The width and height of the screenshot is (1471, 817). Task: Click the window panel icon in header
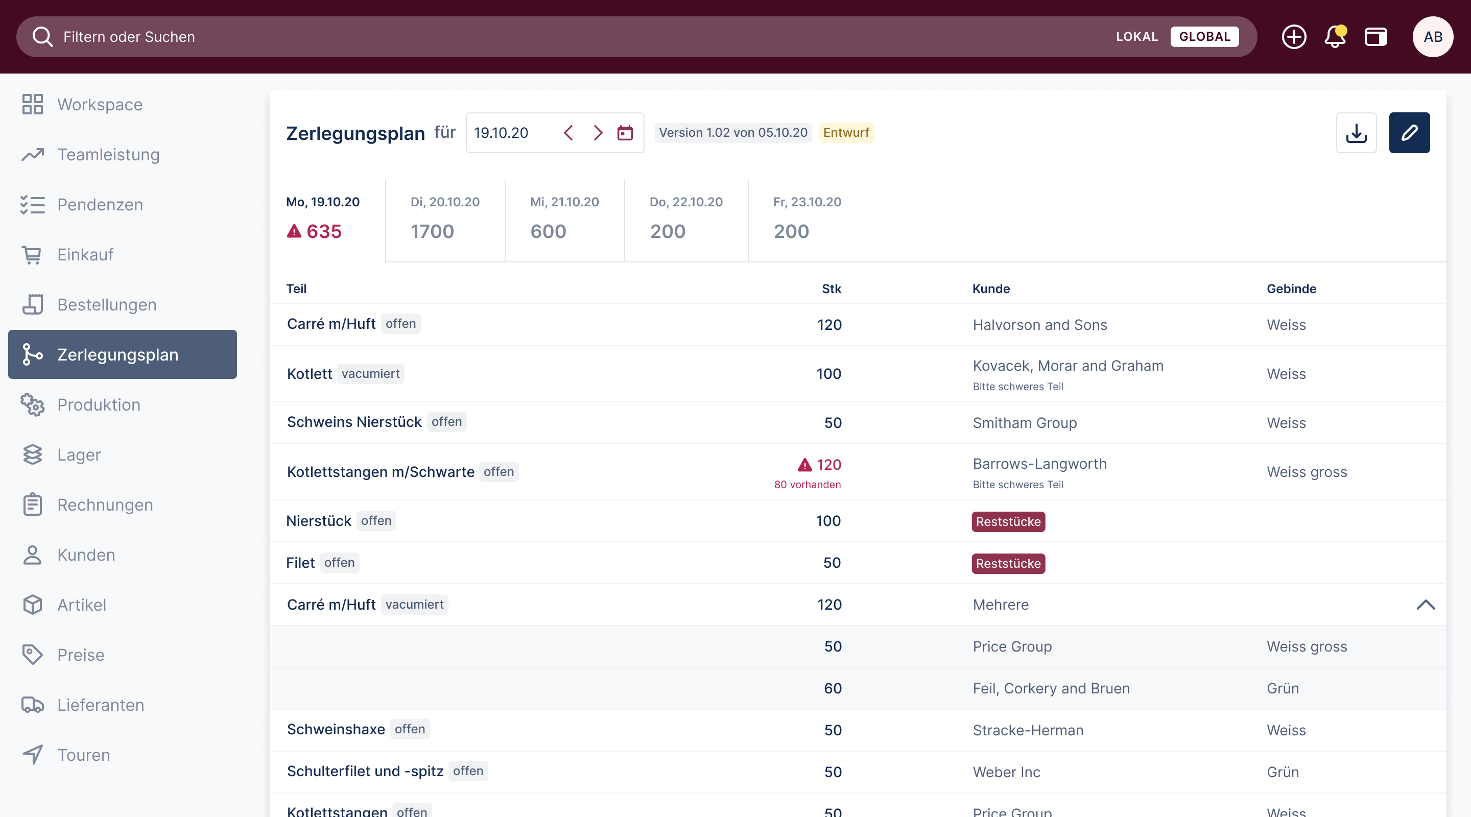1375,37
